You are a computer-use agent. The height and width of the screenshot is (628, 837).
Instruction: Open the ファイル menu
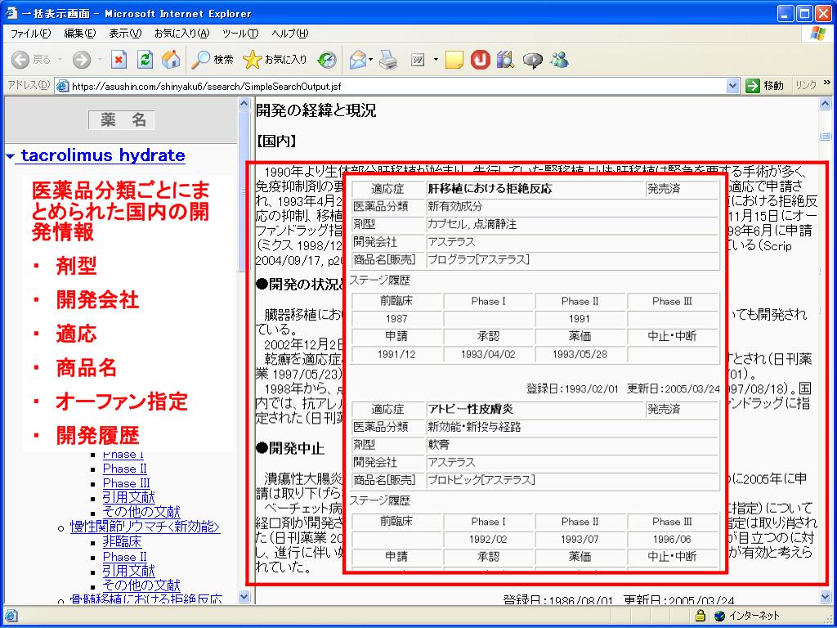coord(30,34)
